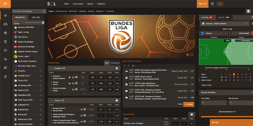Open the Live TV tab
This screenshot has height=126, width=253.
tap(224, 17)
